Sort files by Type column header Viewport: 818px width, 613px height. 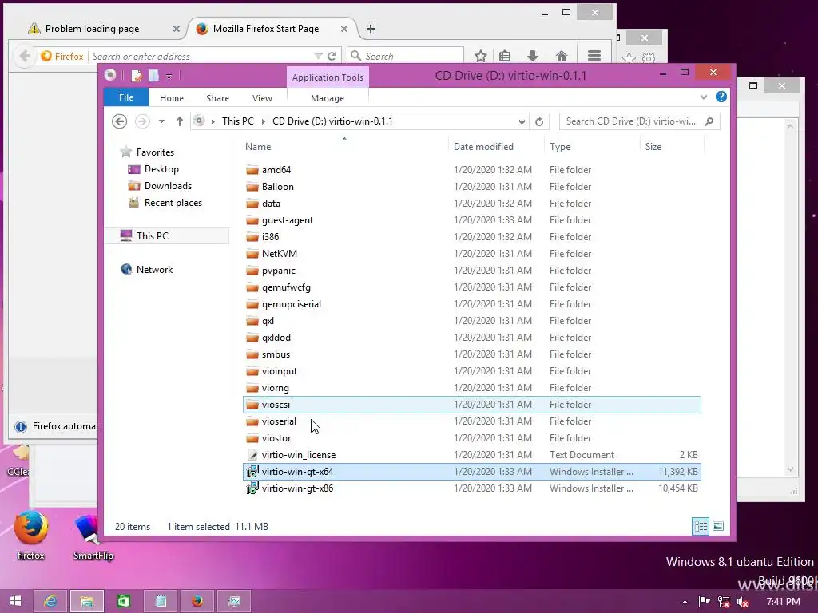(x=592, y=147)
